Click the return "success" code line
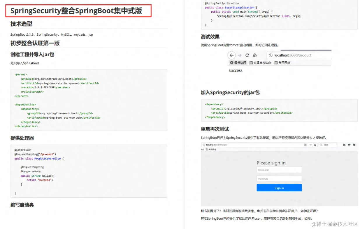 pos(40,180)
